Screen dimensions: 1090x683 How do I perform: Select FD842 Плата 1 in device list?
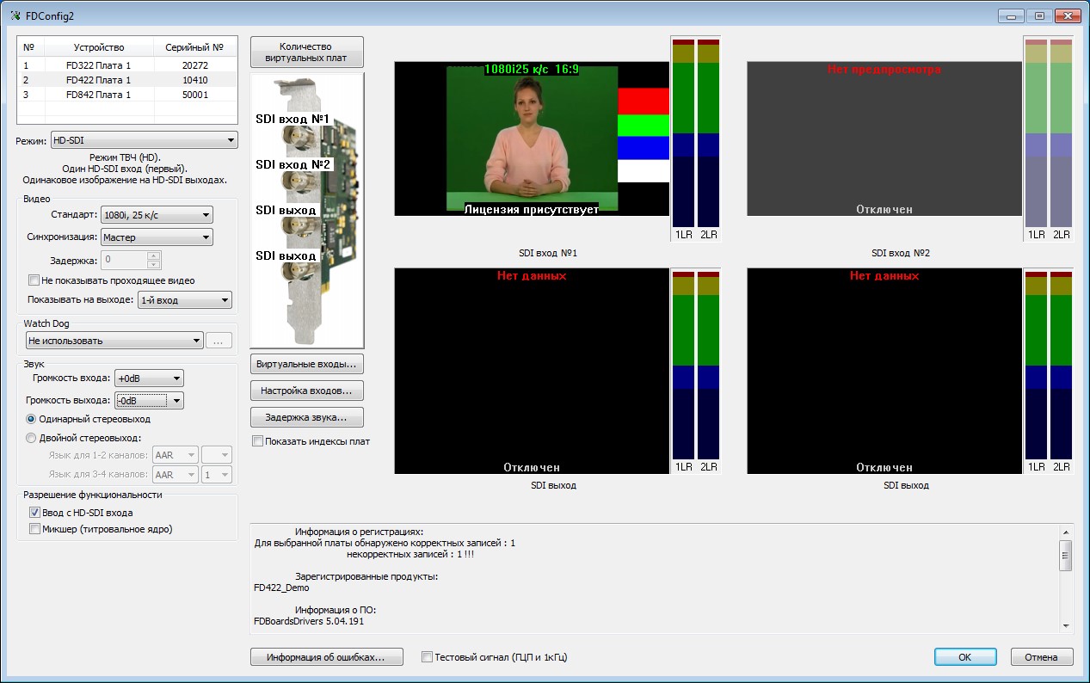[127, 95]
